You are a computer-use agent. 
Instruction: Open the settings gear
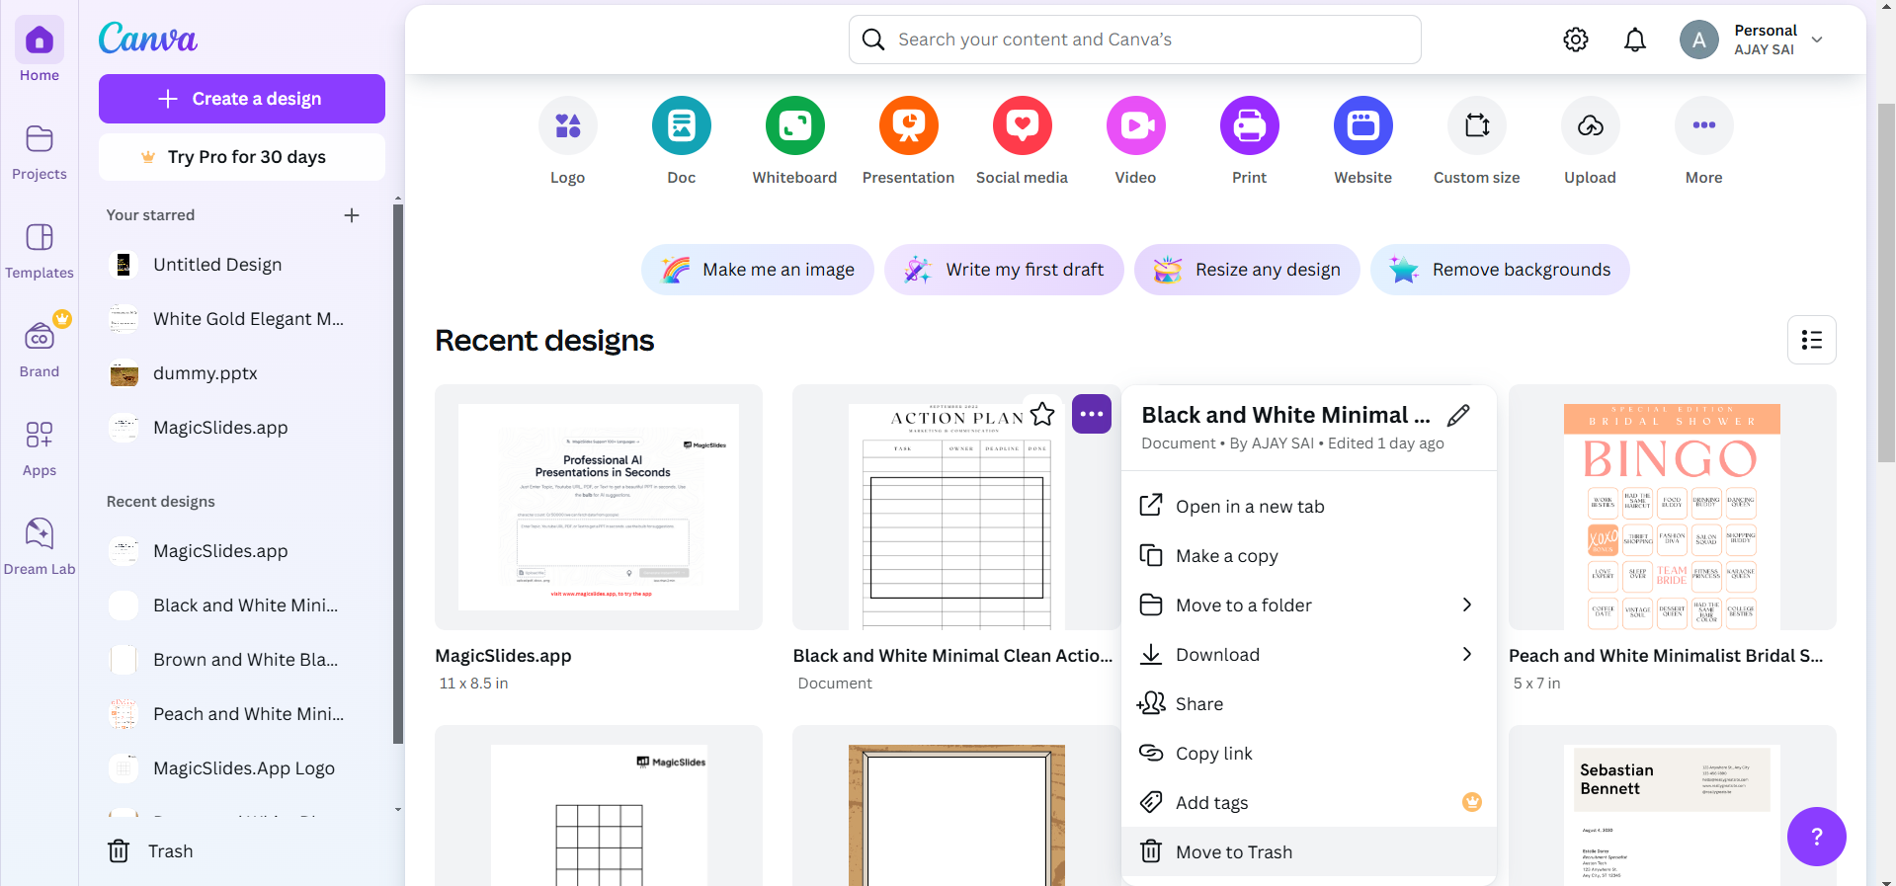coord(1576,40)
